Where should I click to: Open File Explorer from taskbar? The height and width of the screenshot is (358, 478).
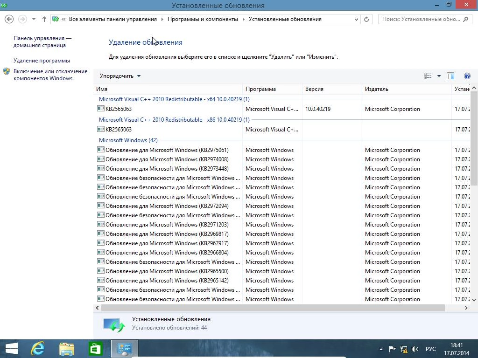67,349
